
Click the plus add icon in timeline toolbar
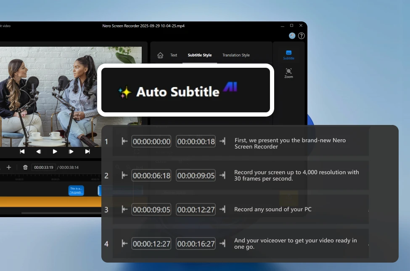[x=9, y=167]
